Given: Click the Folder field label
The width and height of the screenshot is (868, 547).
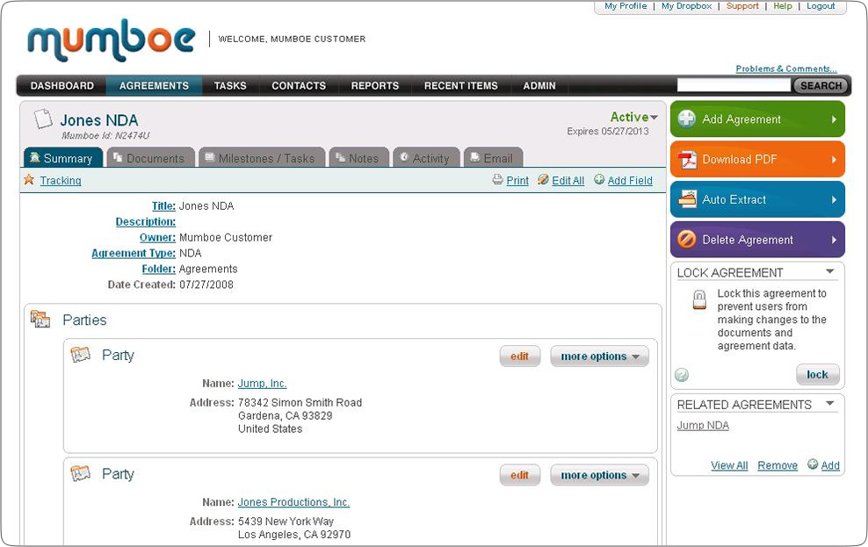Looking at the screenshot, I should [x=158, y=269].
